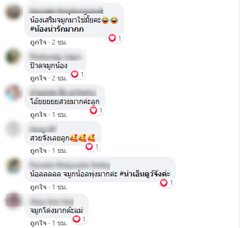
Task: Open profile picture beside สวยจังเลยลูก comment
Action: pos(13,129)
